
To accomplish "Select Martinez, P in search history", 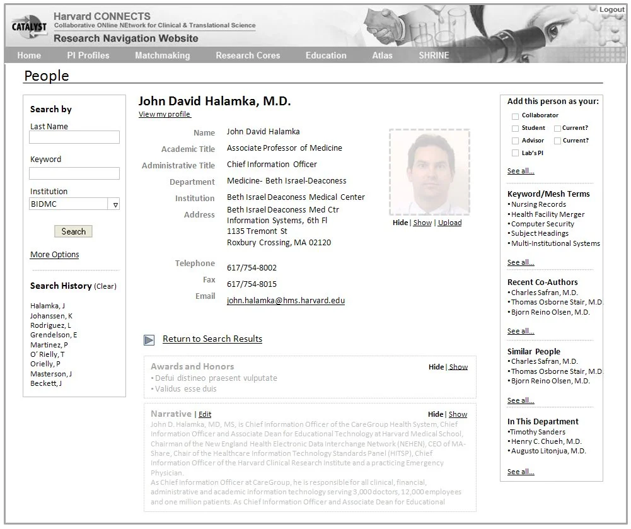I will point(49,345).
